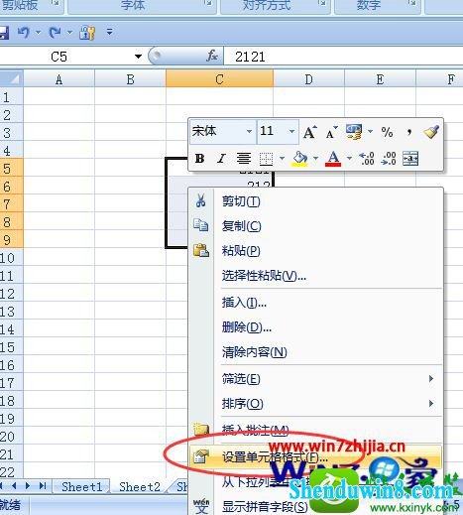Click the Save icon in Quick Access toolbar
463x515 pixels.
[3, 33]
